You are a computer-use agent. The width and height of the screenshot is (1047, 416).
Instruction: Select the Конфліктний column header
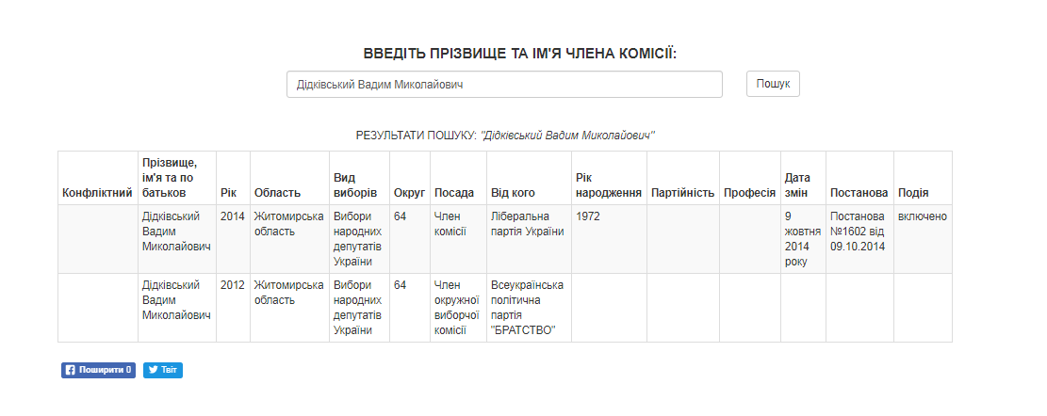[x=97, y=193]
